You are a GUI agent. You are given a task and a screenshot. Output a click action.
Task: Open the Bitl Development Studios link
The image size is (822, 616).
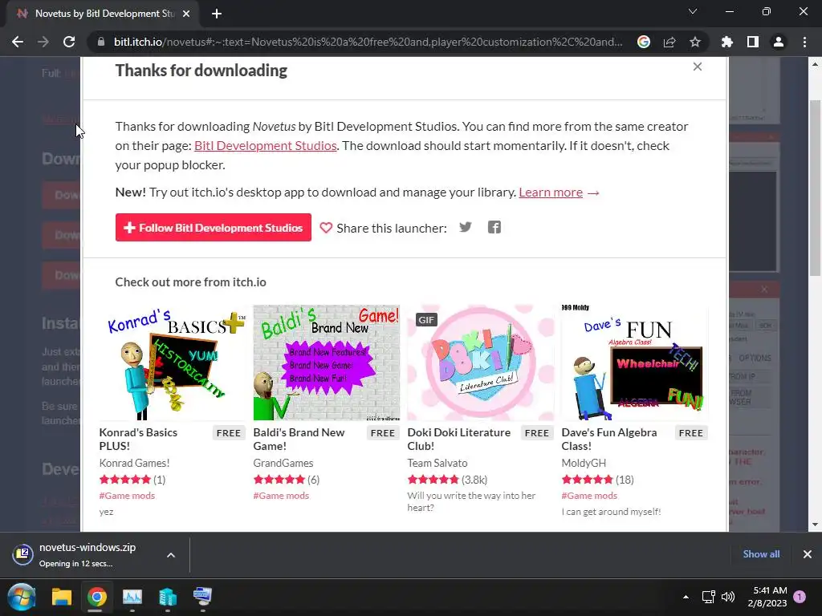click(x=265, y=146)
